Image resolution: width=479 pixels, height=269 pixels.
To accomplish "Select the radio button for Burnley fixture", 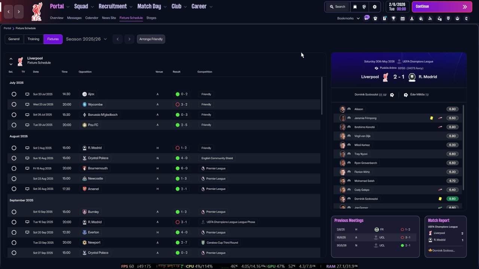I will (14, 212).
